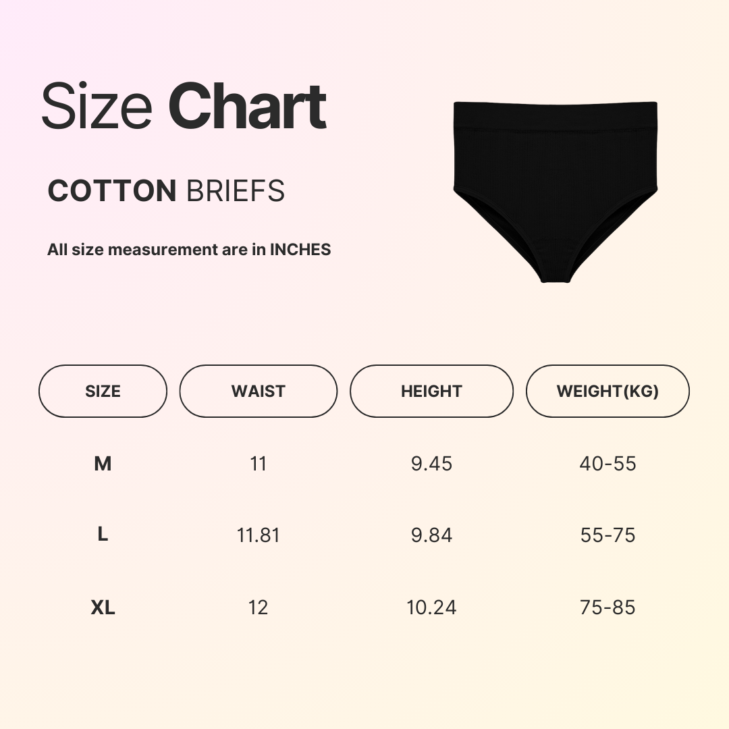Click height value 9.84 for size L
The width and height of the screenshot is (729, 729).
[431, 535]
